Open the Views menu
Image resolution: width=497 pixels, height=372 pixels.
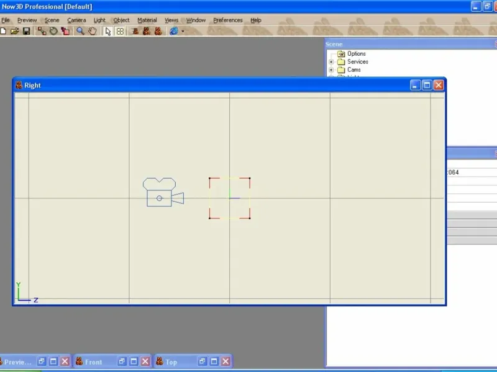tap(171, 20)
